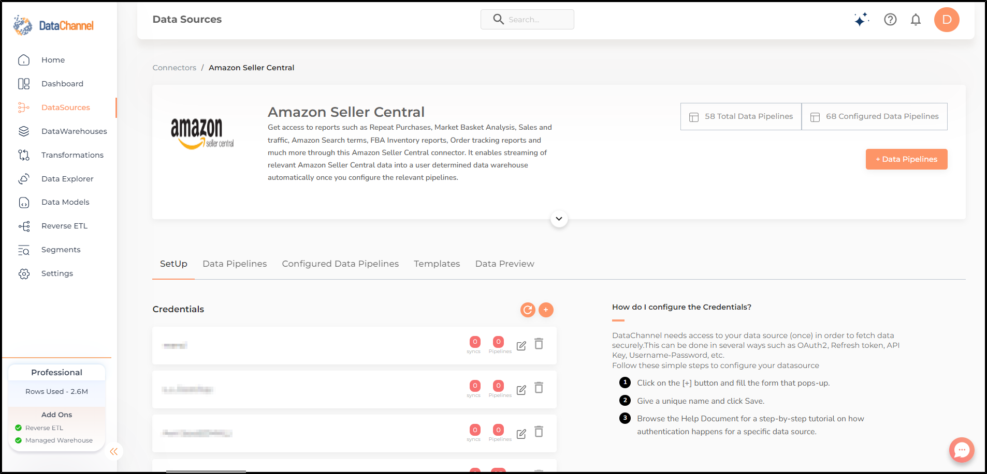Click the Amazon Seller Central logo
The height and width of the screenshot is (474, 987).
[202, 133]
